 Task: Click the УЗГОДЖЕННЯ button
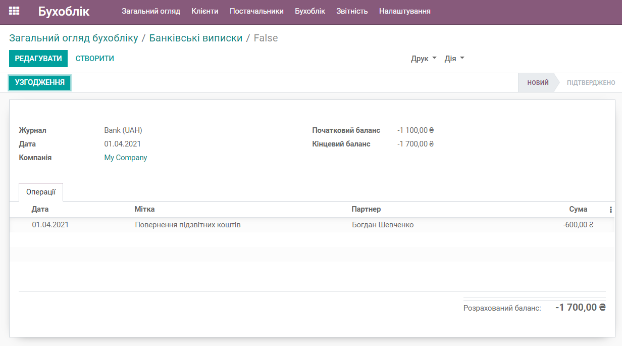[x=39, y=82]
